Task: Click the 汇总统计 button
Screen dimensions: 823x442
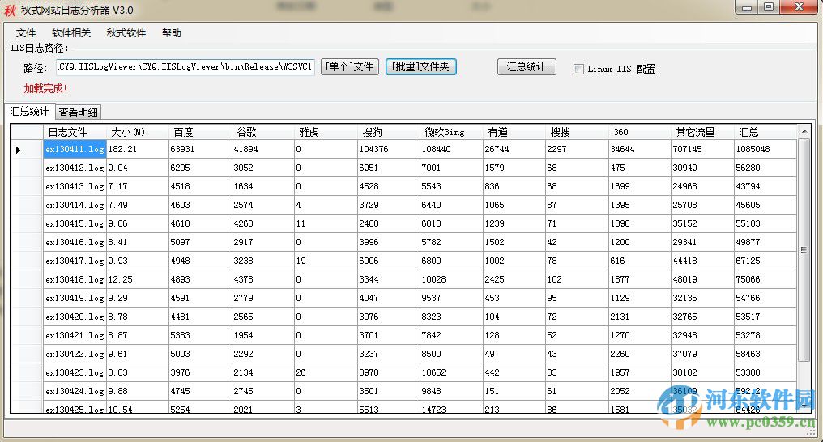Action: pos(527,67)
